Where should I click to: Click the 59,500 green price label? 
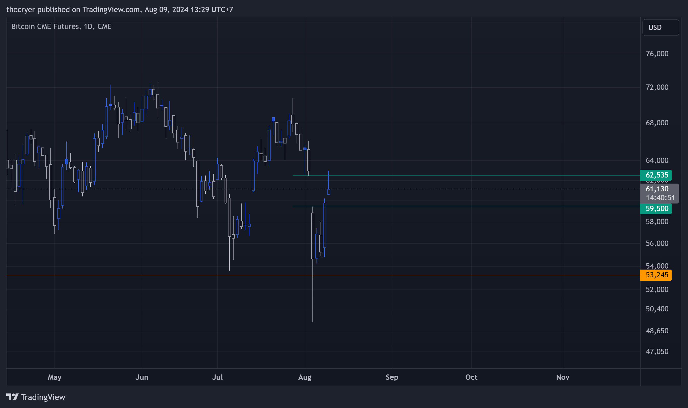tap(656, 209)
